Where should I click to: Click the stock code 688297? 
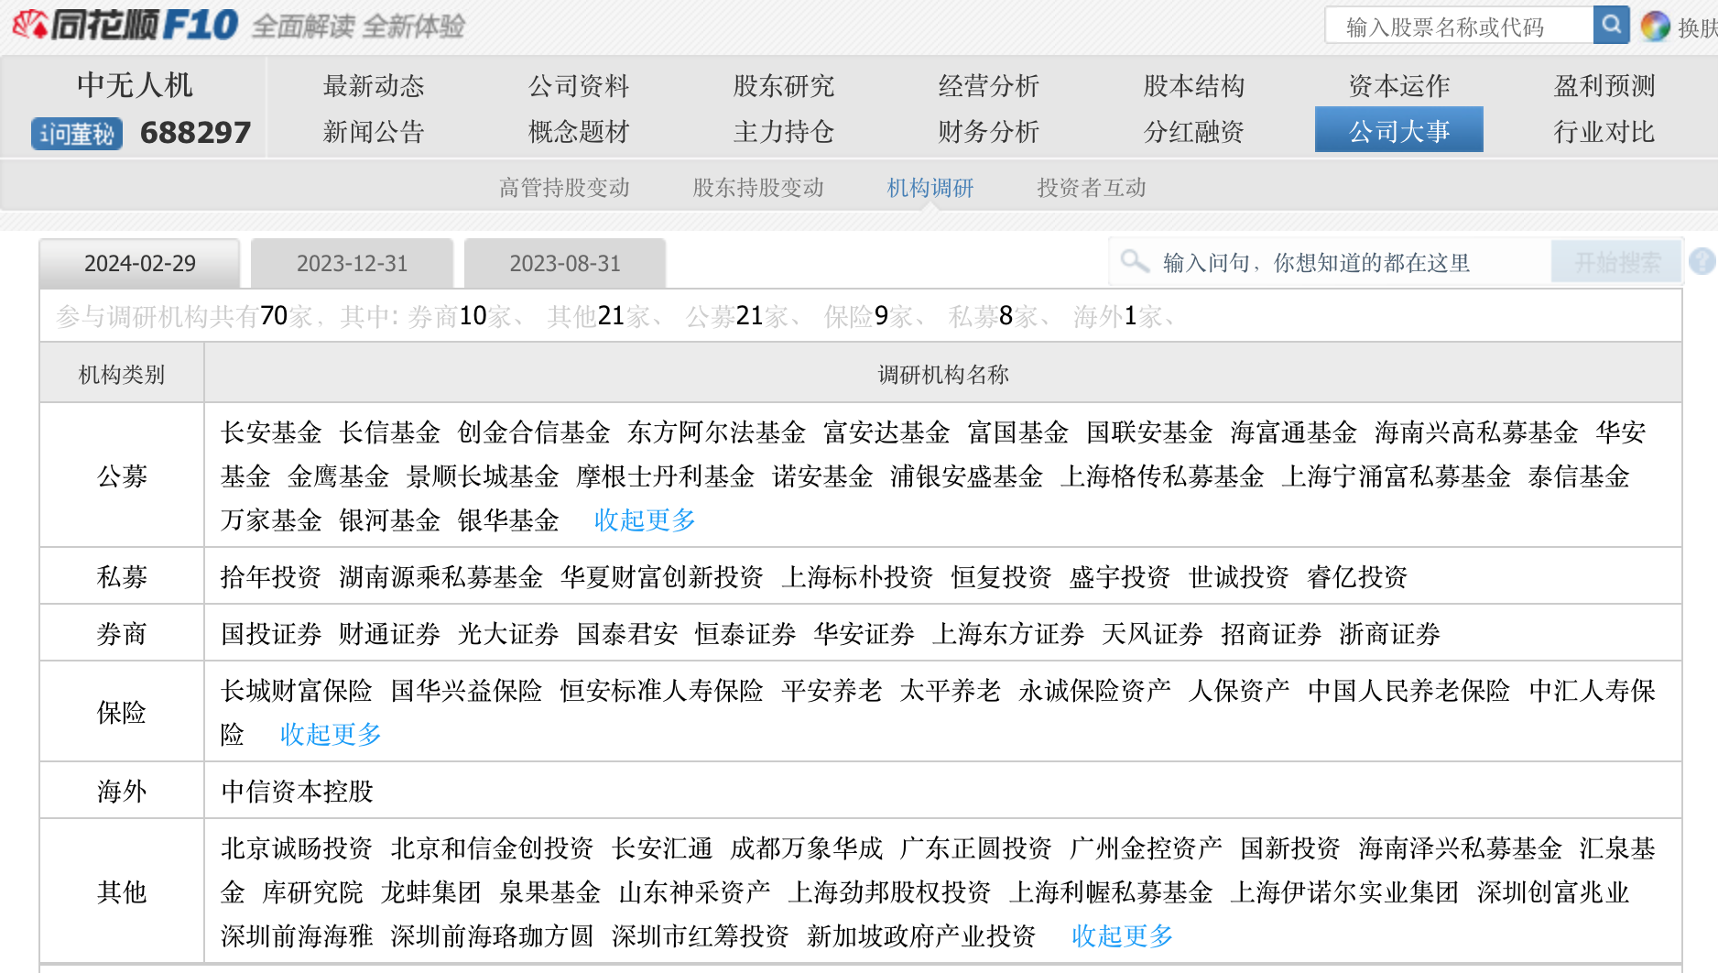point(195,134)
